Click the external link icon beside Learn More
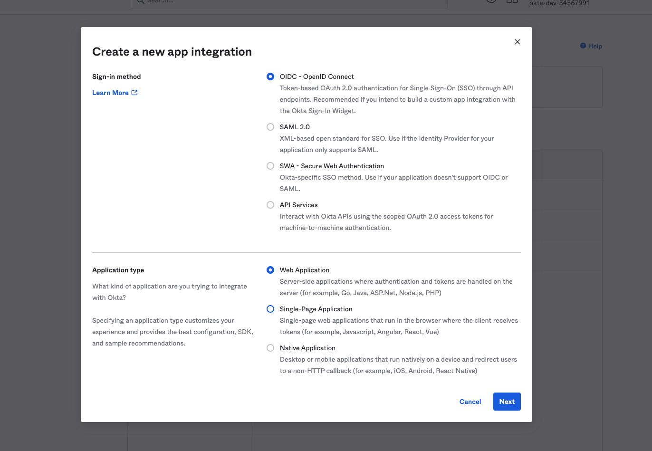 pos(134,93)
